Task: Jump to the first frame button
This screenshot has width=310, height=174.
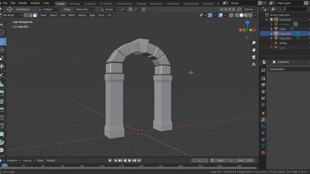Action: coord(116,160)
